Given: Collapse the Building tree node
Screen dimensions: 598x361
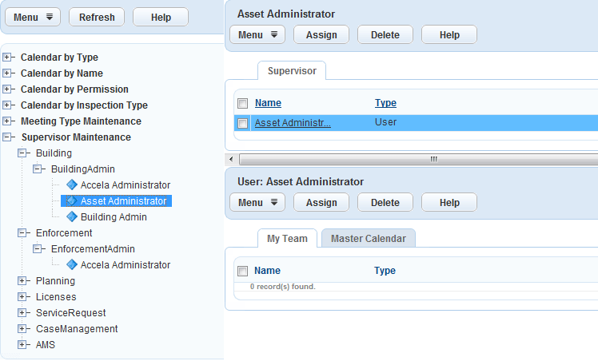Looking at the screenshot, I should pyautogui.click(x=22, y=153).
